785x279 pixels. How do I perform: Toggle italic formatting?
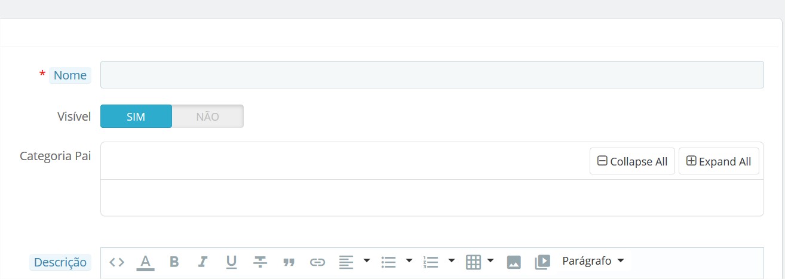tap(203, 262)
